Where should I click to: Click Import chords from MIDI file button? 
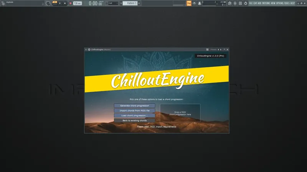135,110
